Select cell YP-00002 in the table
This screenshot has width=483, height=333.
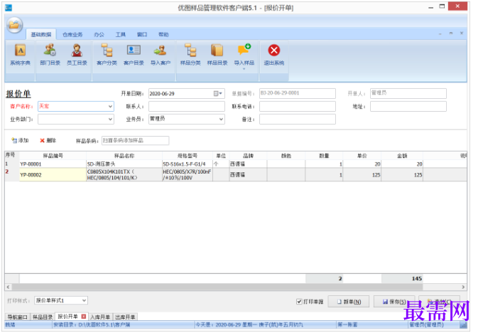pyautogui.click(x=53, y=174)
